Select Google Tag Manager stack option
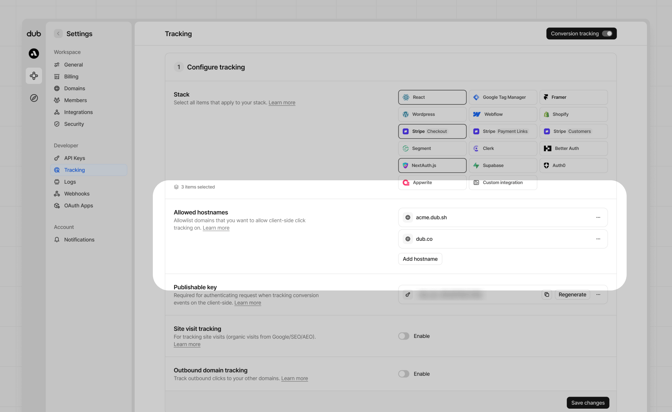 pyautogui.click(x=503, y=97)
